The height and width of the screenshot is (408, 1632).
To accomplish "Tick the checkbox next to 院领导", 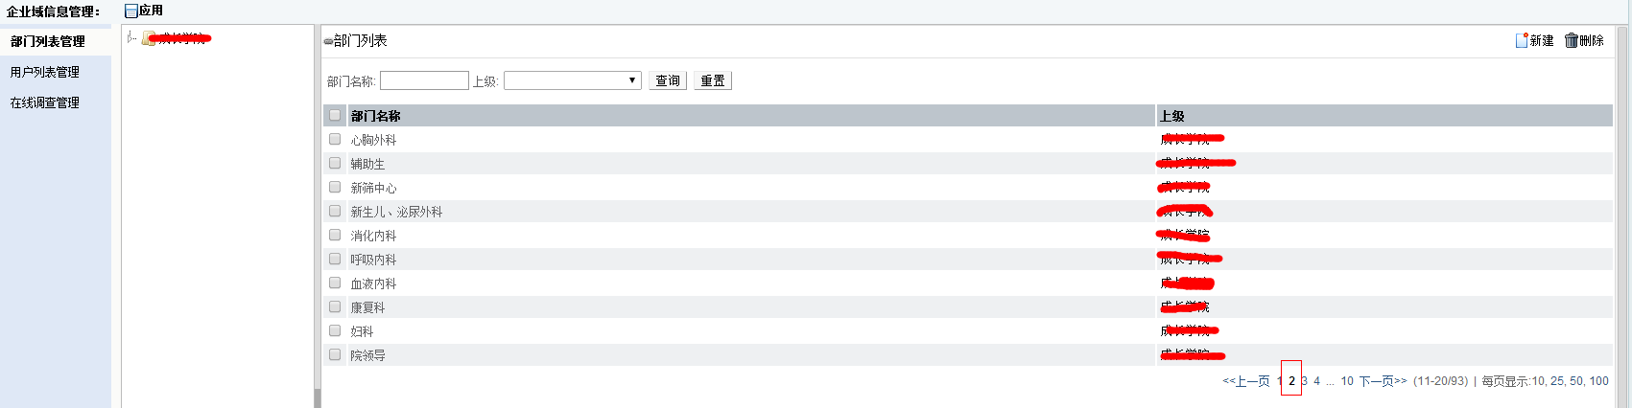I will (335, 354).
